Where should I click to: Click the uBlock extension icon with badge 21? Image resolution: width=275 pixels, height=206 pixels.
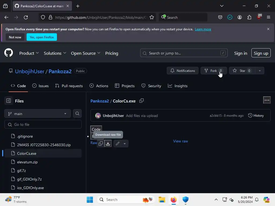tap(259, 17)
